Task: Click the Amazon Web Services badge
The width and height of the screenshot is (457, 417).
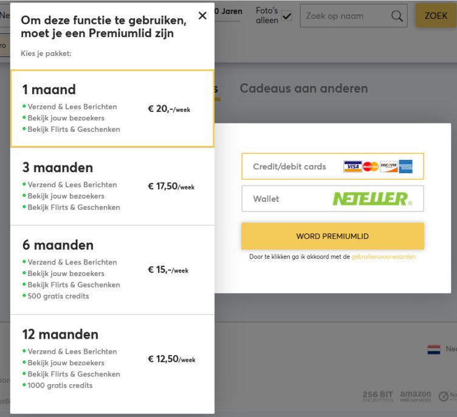Action: pyautogui.click(x=416, y=396)
